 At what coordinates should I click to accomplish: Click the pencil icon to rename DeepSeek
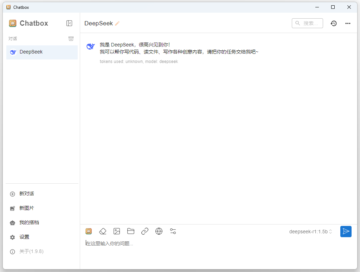(x=117, y=24)
